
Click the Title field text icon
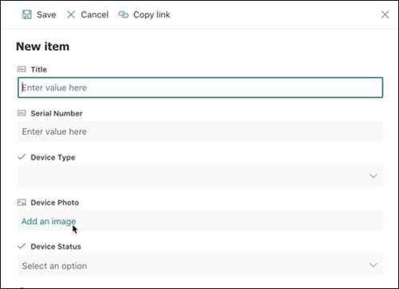(x=22, y=69)
